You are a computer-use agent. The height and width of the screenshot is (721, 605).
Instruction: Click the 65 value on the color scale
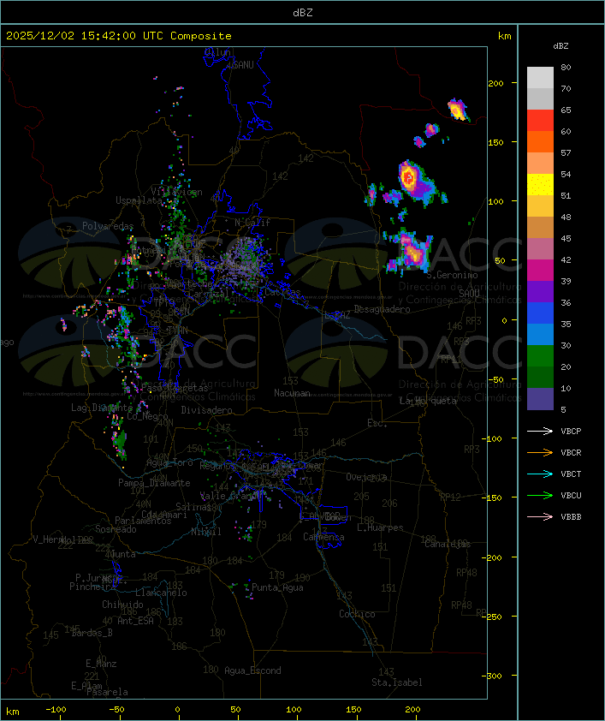(566, 110)
